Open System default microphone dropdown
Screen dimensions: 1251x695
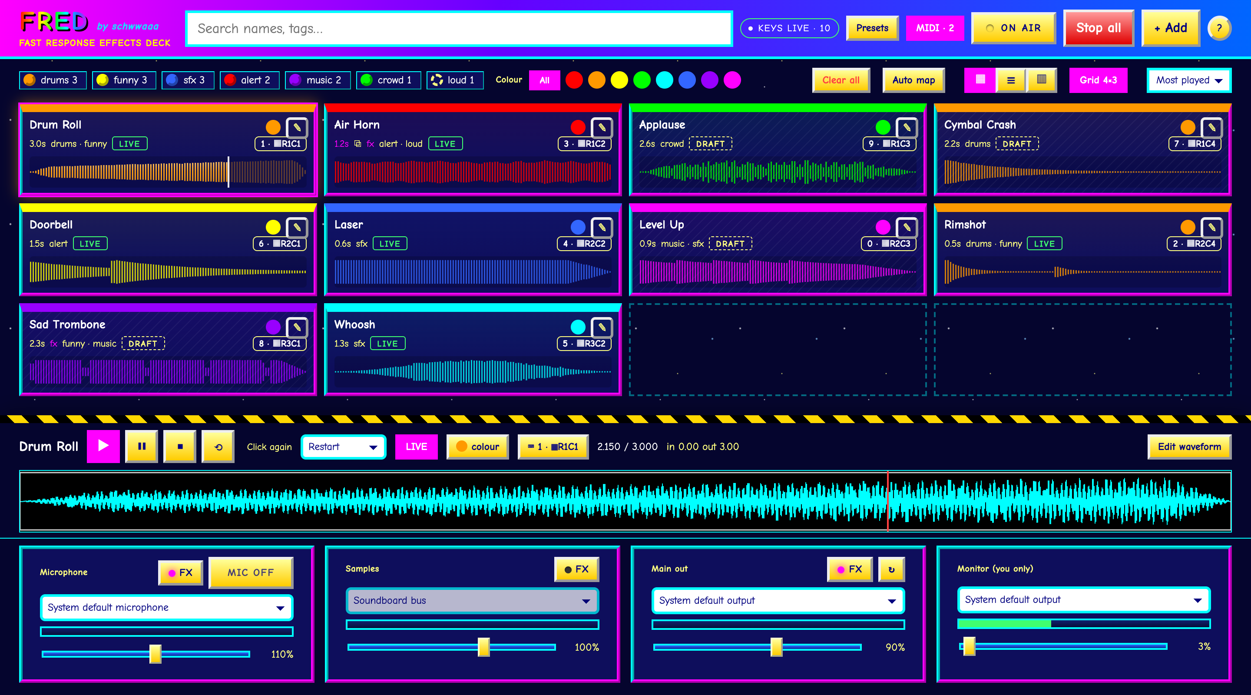pyautogui.click(x=166, y=607)
